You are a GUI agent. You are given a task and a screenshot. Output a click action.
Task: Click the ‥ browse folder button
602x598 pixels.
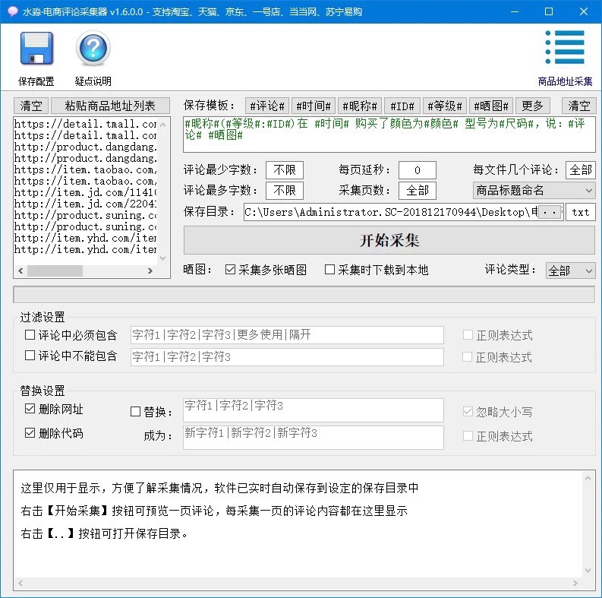[552, 213]
